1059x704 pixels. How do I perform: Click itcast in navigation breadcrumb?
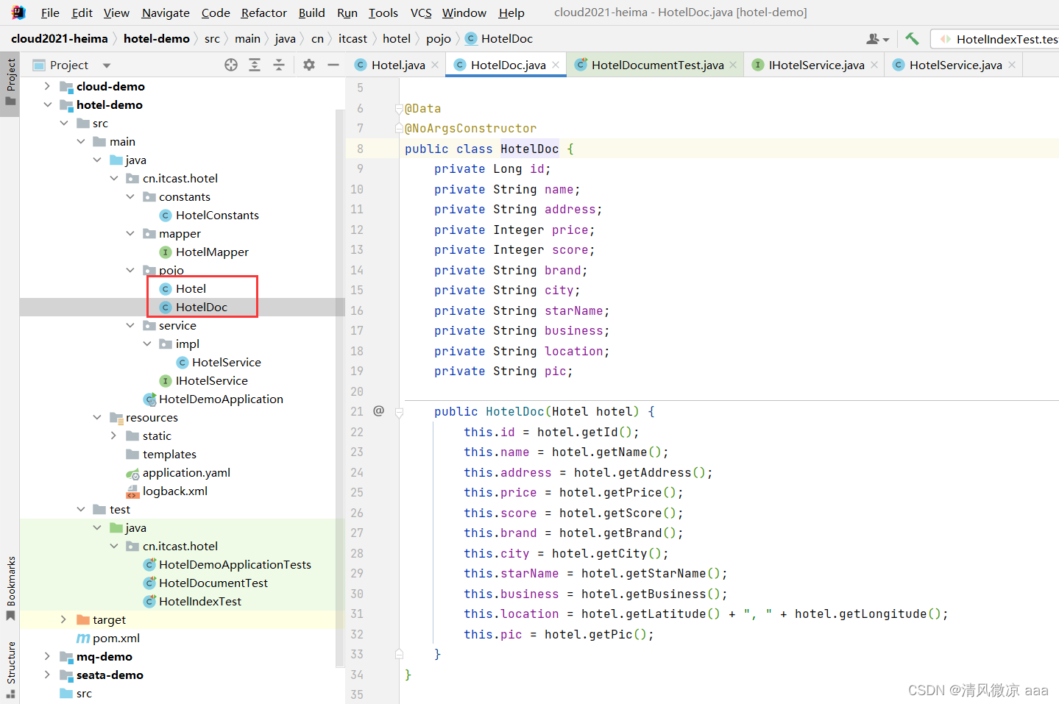[353, 38]
